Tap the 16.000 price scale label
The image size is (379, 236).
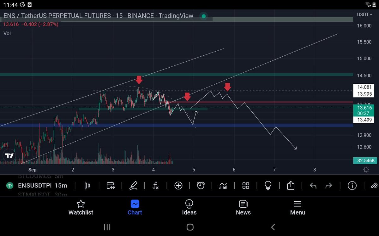[364, 26]
